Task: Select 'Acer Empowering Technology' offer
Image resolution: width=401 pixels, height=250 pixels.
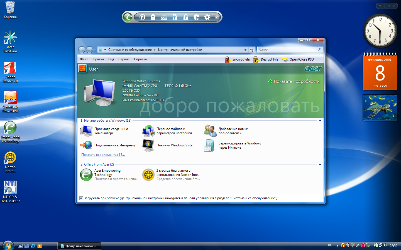Action: pos(109,175)
